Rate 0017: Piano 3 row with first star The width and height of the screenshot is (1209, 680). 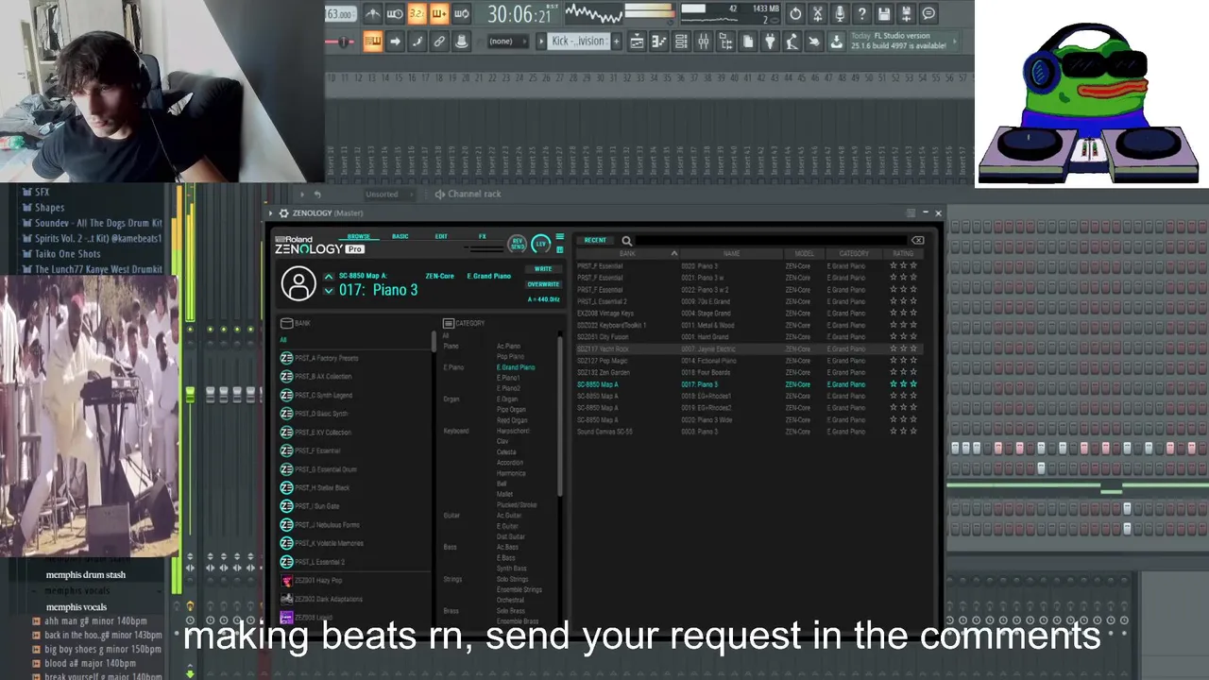894,384
